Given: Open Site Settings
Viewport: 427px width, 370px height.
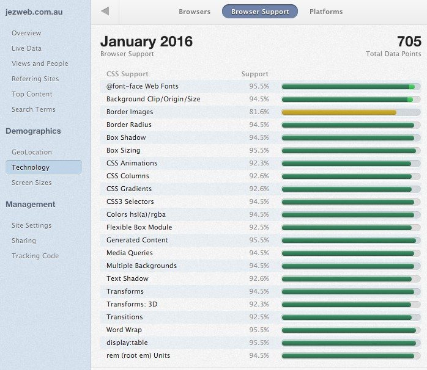Looking at the screenshot, I should (31, 225).
